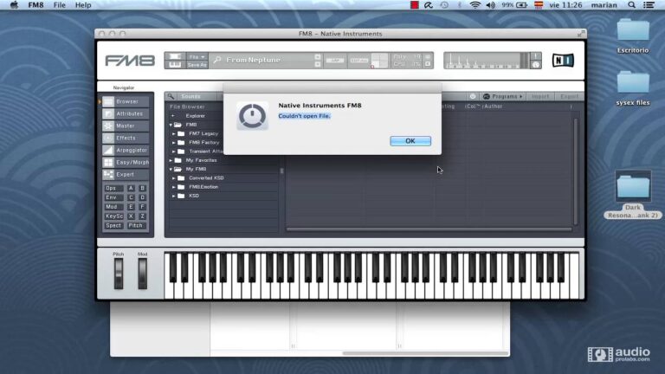Image resolution: width=665 pixels, height=374 pixels.
Task: Step to the previous preset with up arrow
Action: pyautogui.click(x=318, y=56)
